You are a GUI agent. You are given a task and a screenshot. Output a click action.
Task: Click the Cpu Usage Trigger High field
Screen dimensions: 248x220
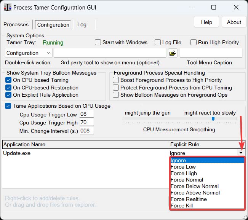tap(86, 123)
